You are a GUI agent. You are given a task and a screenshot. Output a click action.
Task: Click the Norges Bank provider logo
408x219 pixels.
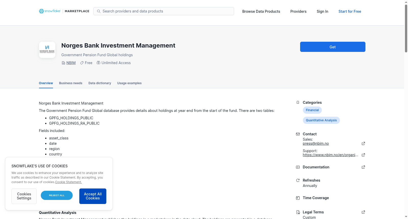tap(47, 50)
